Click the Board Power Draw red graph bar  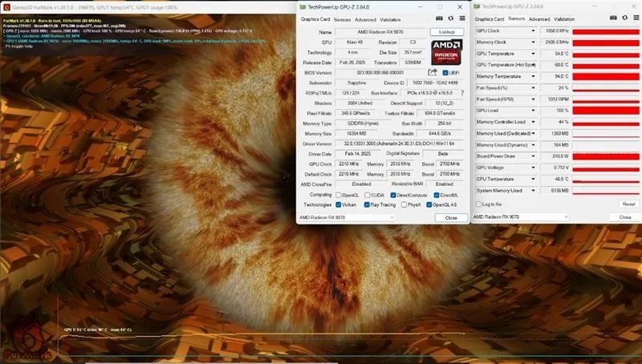606,156
